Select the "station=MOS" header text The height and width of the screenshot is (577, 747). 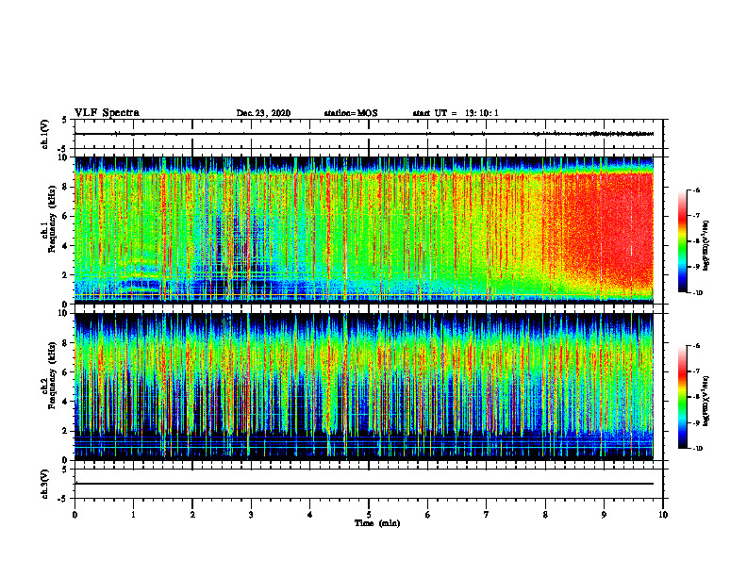tap(351, 113)
